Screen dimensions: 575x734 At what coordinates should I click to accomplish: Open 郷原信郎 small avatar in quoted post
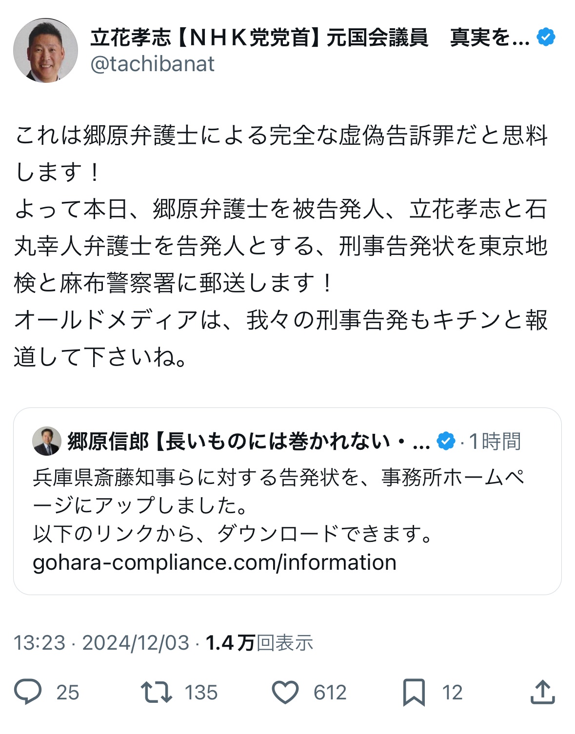click(47, 441)
